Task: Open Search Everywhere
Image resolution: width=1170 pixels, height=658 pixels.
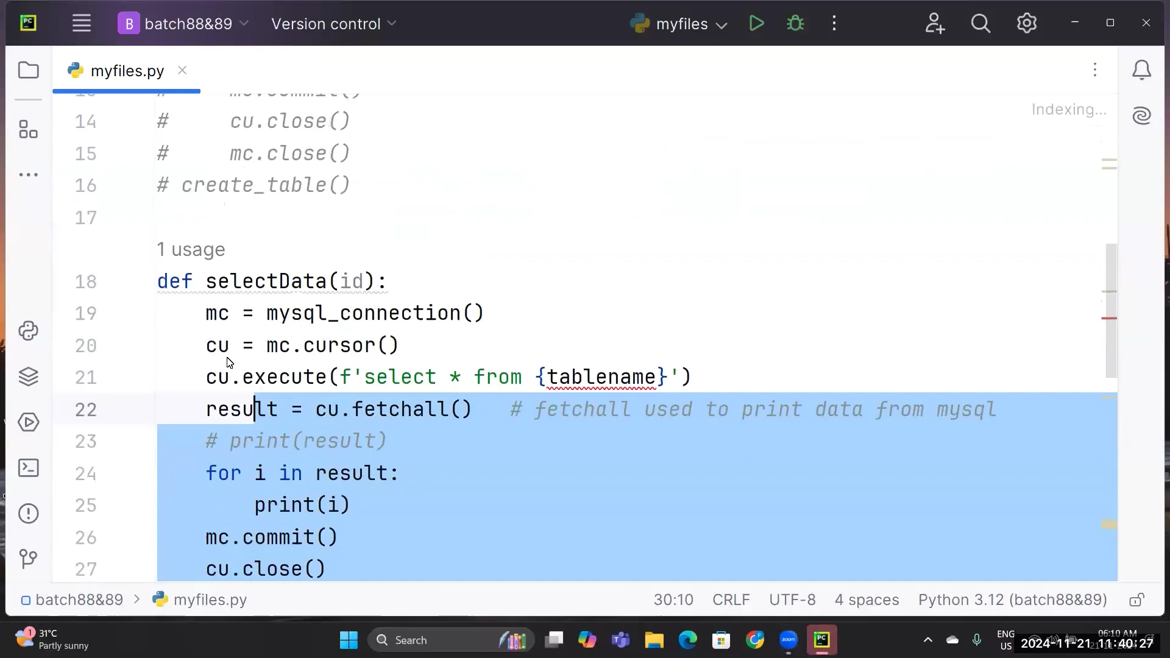Action: point(981,23)
